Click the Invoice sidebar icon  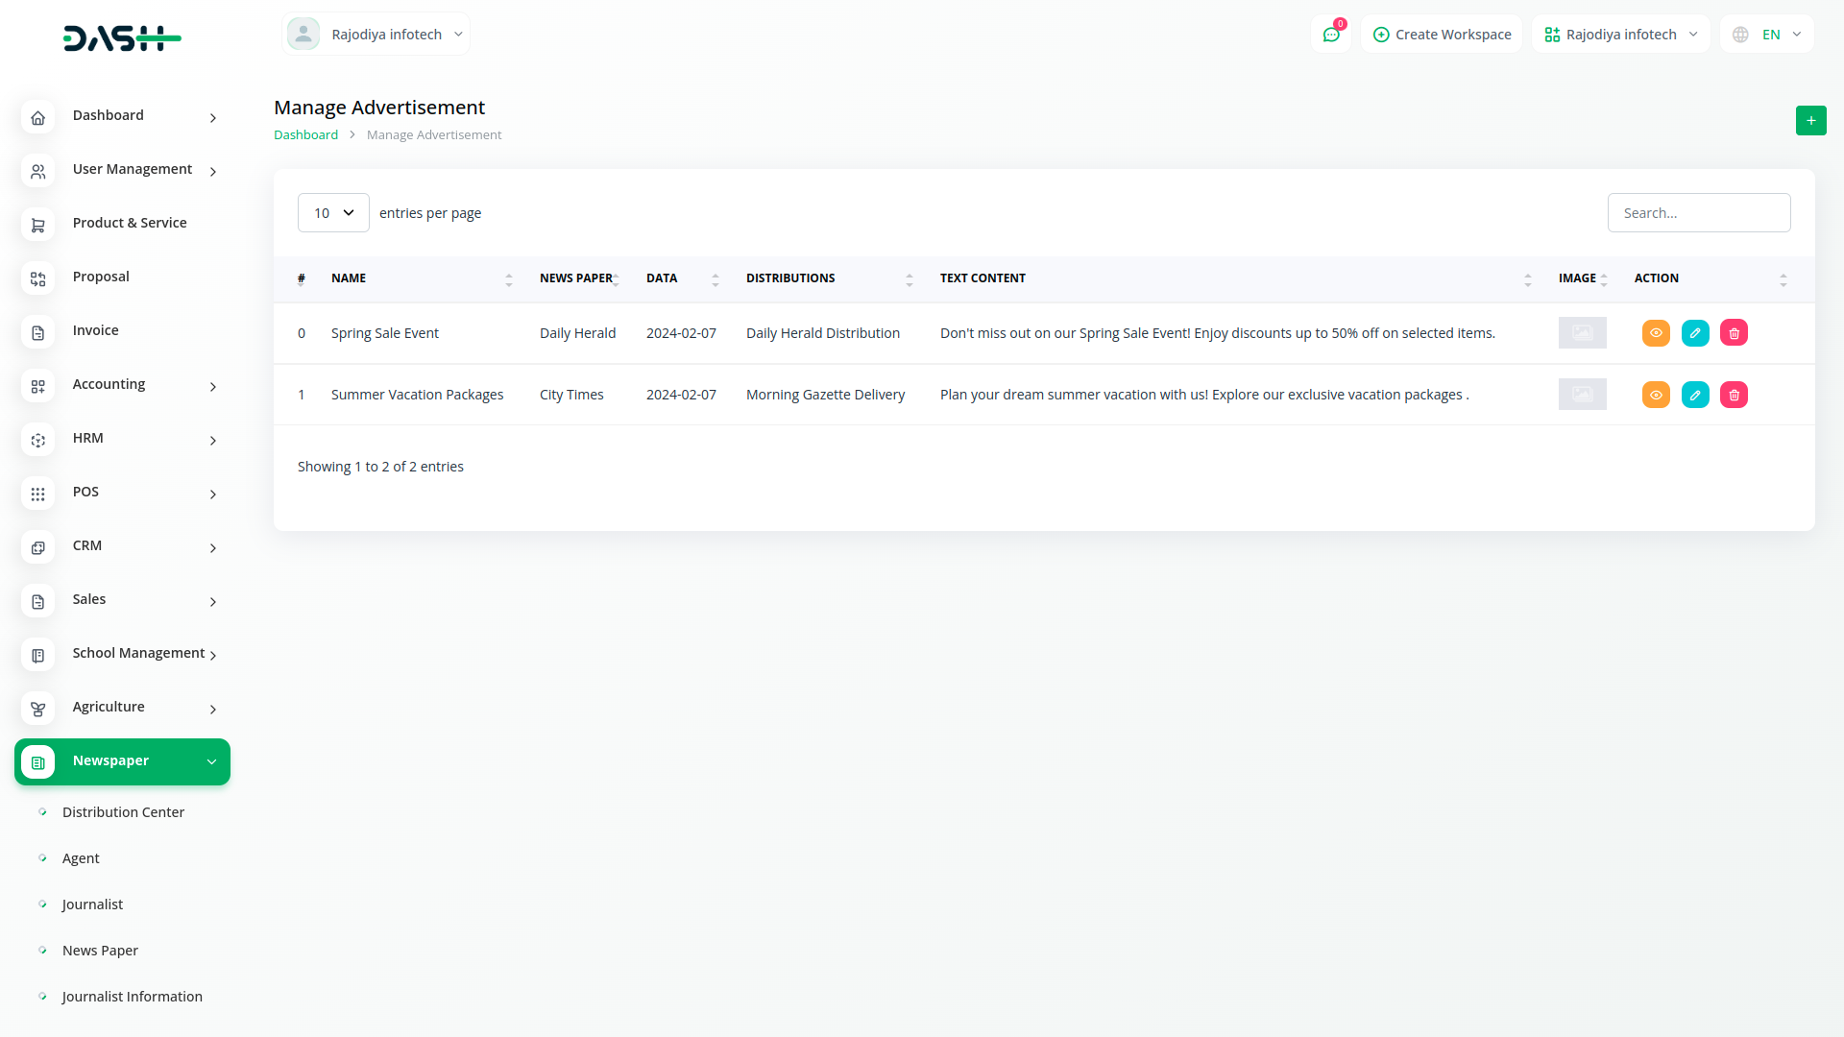[x=38, y=332]
